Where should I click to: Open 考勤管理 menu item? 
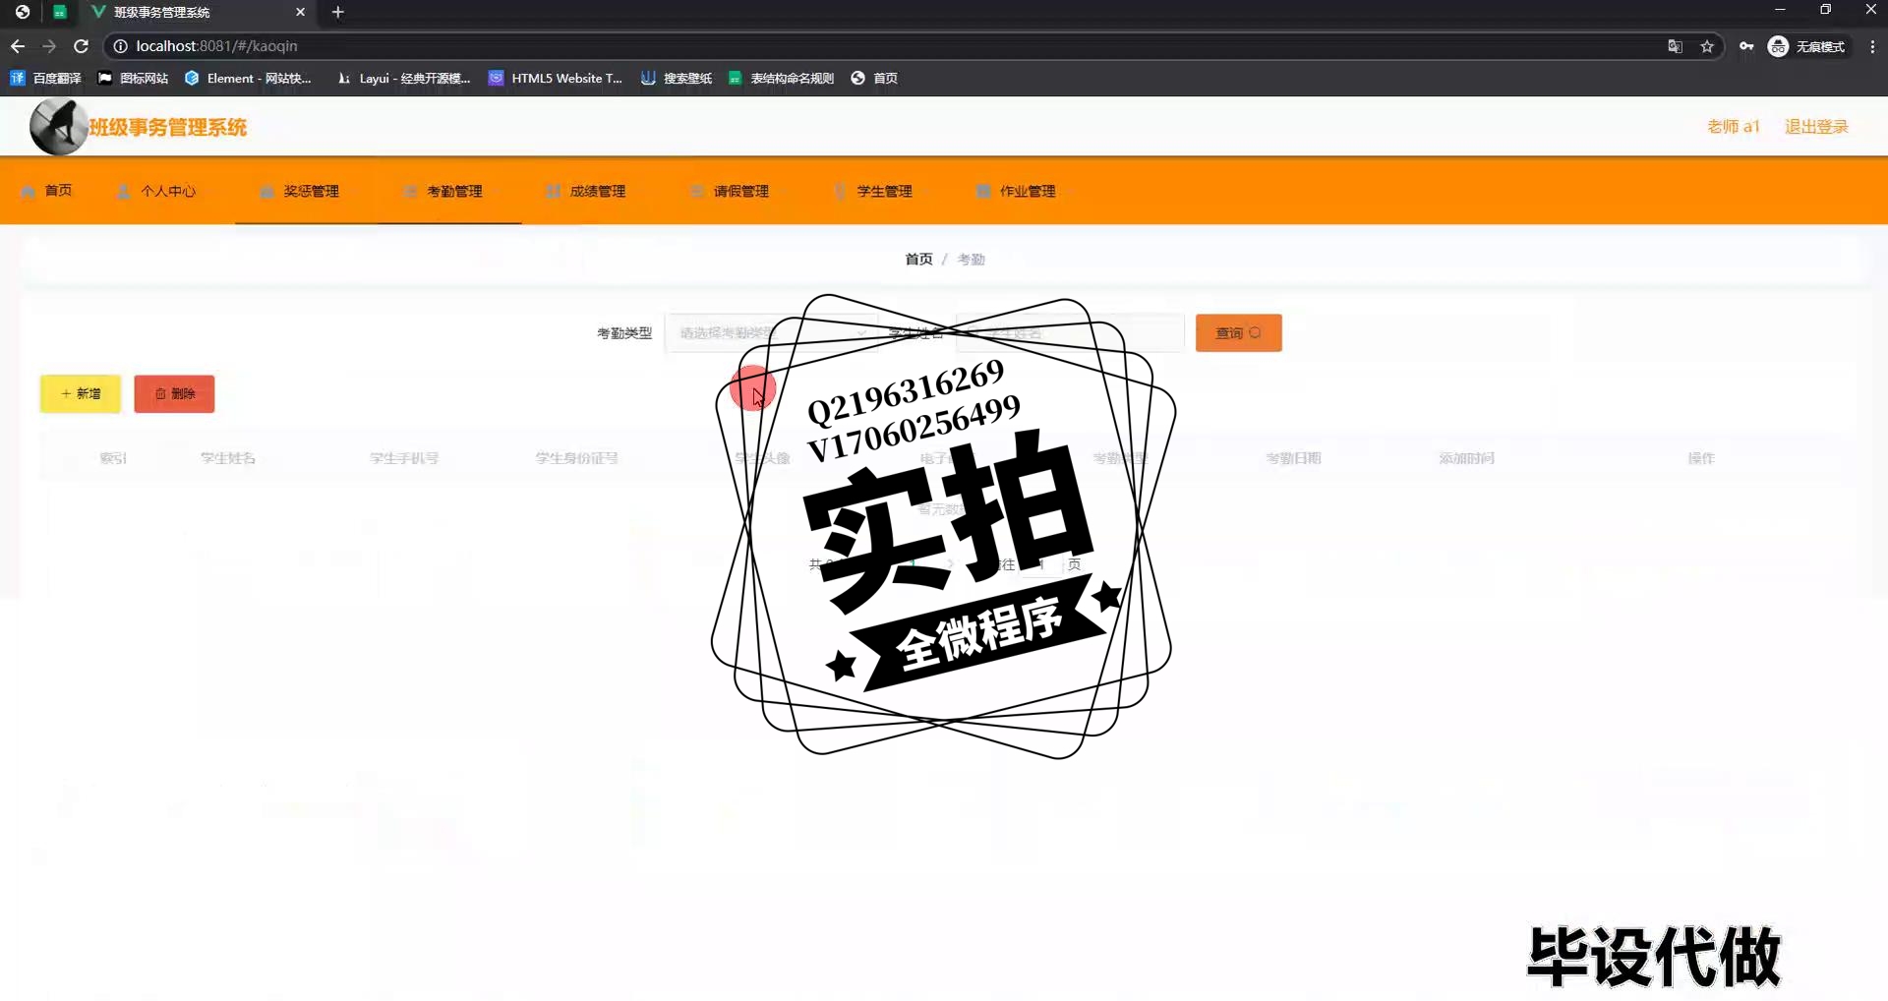click(x=442, y=191)
